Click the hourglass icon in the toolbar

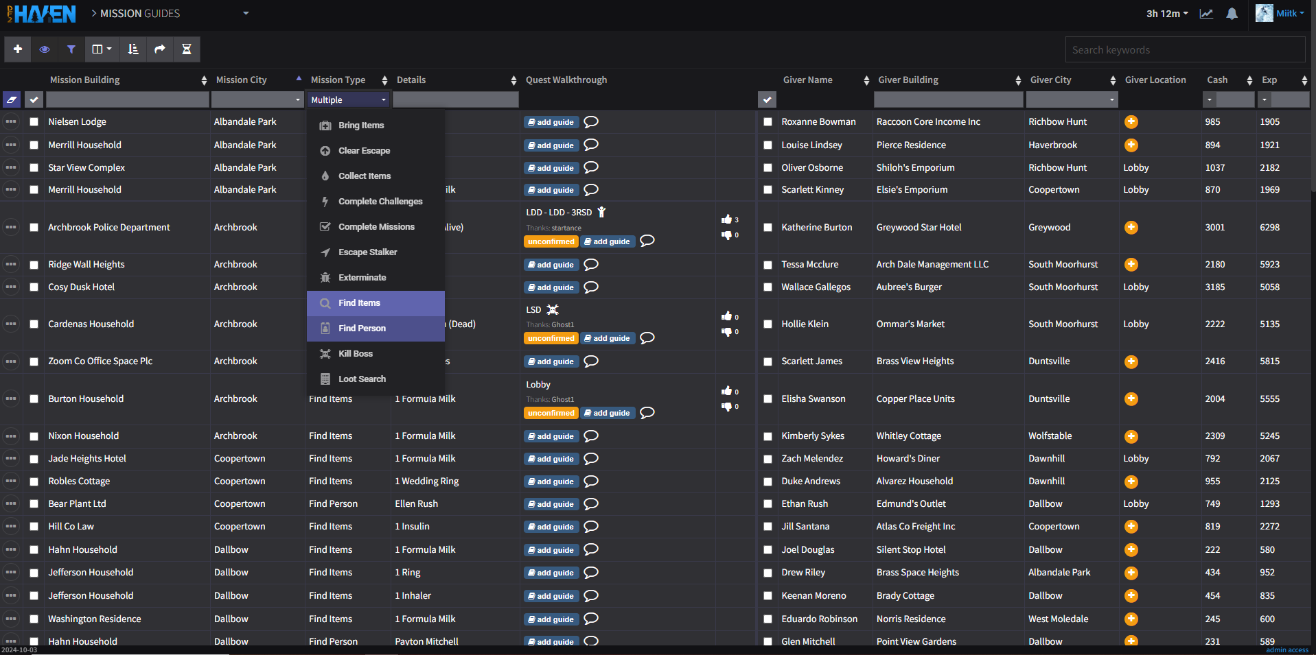tap(186, 49)
